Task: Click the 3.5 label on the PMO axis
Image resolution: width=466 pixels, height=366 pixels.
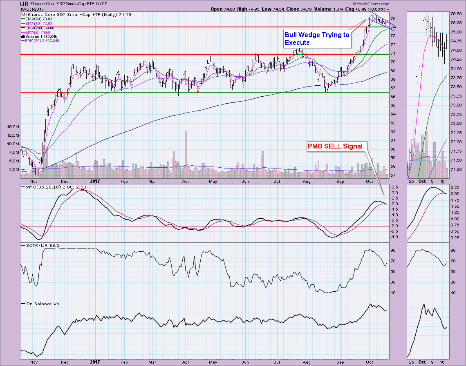Action: [x=395, y=187]
